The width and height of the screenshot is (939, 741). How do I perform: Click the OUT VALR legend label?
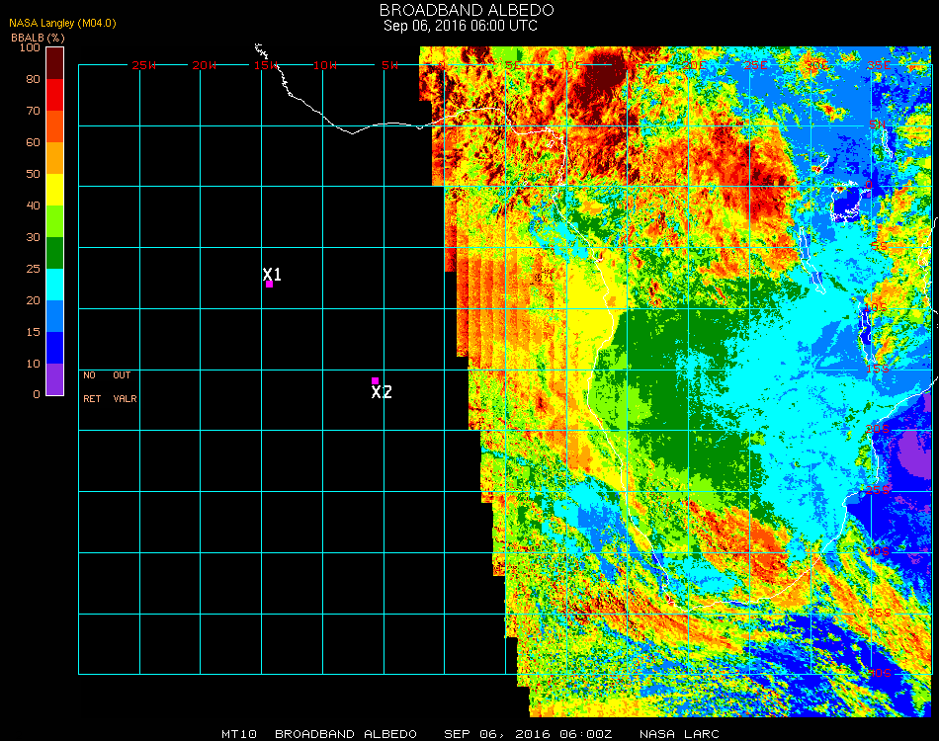point(125,387)
